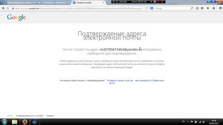
Task: Stop recording with the red record button
Action: pos(162,2)
